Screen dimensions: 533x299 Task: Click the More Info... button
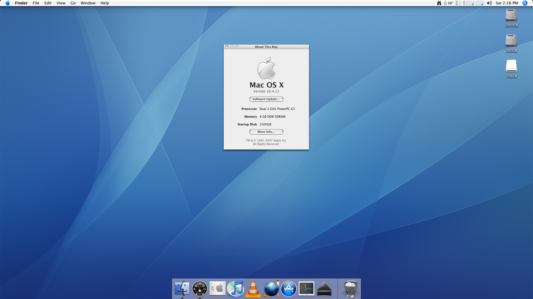coord(266,132)
